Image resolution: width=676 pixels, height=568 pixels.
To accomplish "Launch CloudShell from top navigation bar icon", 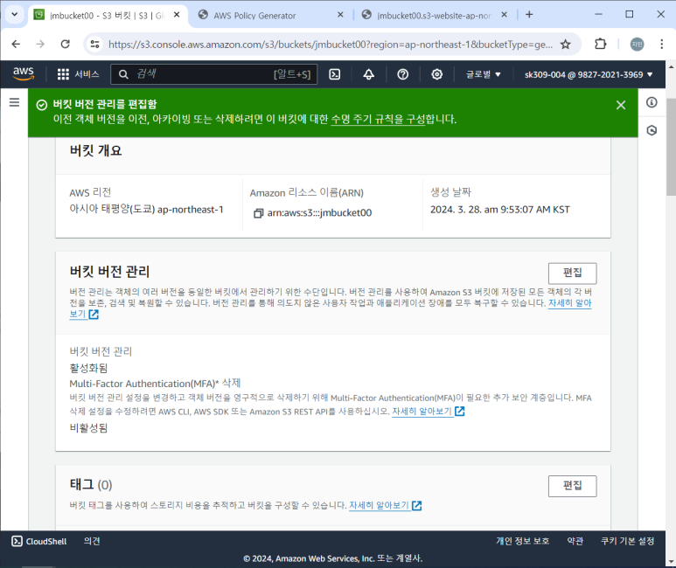I will coord(335,74).
